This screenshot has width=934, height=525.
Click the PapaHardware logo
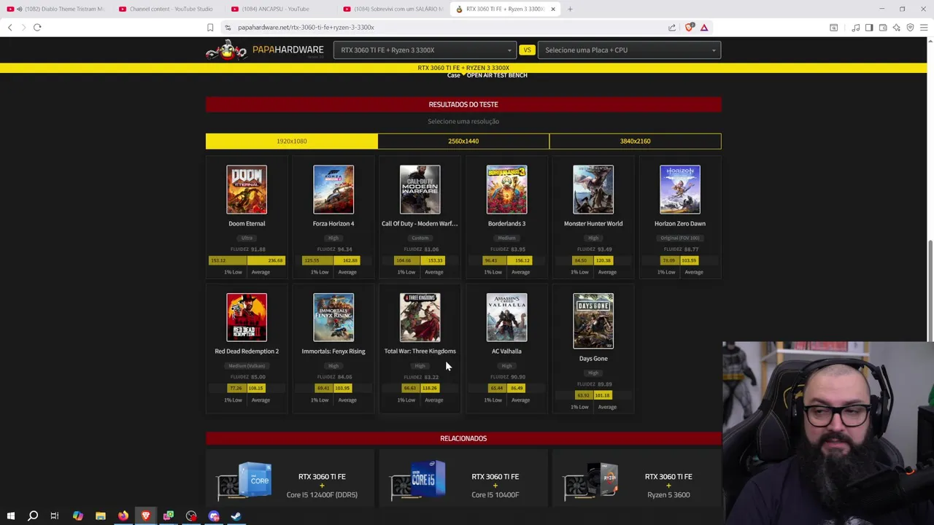265,50
